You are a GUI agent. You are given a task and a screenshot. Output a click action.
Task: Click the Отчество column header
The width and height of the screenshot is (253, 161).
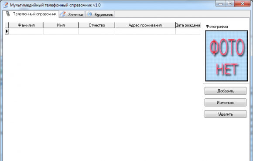(97, 25)
